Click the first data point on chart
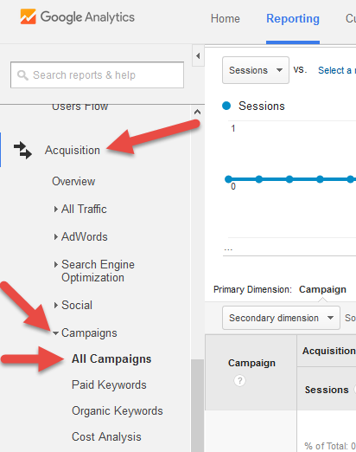Screen dimensions: 356x452 tap(228, 179)
